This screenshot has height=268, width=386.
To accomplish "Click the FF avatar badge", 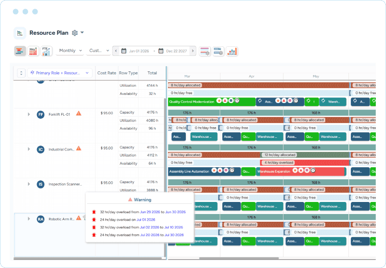I will pyautogui.click(x=40, y=115).
